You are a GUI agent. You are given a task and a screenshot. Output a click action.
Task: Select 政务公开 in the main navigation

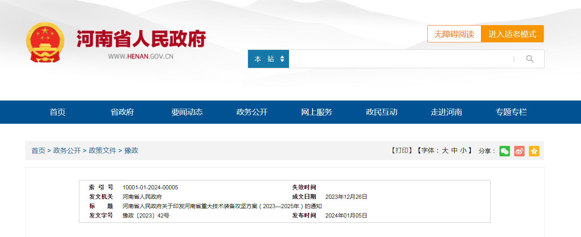(252, 112)
